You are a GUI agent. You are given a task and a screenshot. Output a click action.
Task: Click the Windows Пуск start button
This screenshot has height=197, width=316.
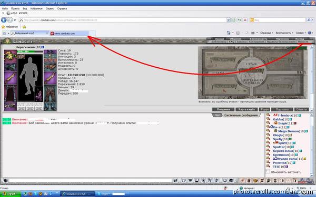(10, 194)
